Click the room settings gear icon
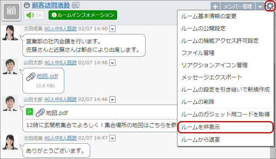This screenshot has width=276, height=159. 270,6
